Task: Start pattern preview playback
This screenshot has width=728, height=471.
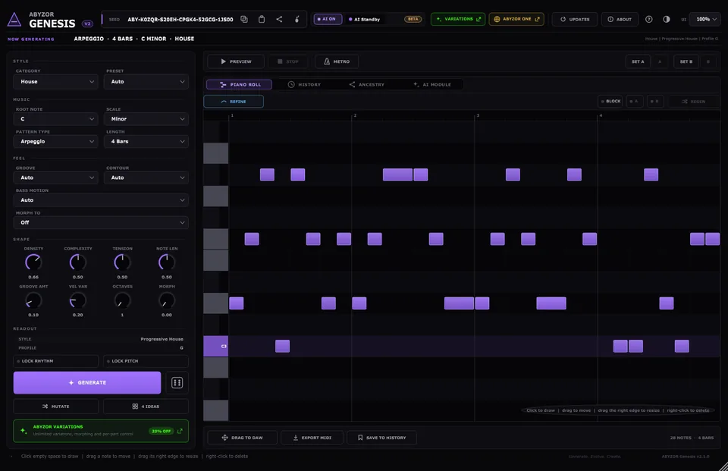Action: point(236,61)
